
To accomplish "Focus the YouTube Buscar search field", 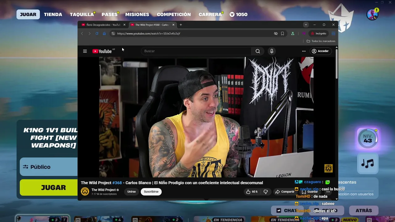I will pyautogui.click(x=196, y=51).
